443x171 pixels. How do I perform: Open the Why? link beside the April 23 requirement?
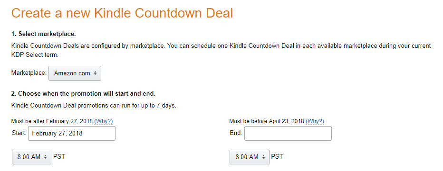pyautogui.click(x=315, y=121)
